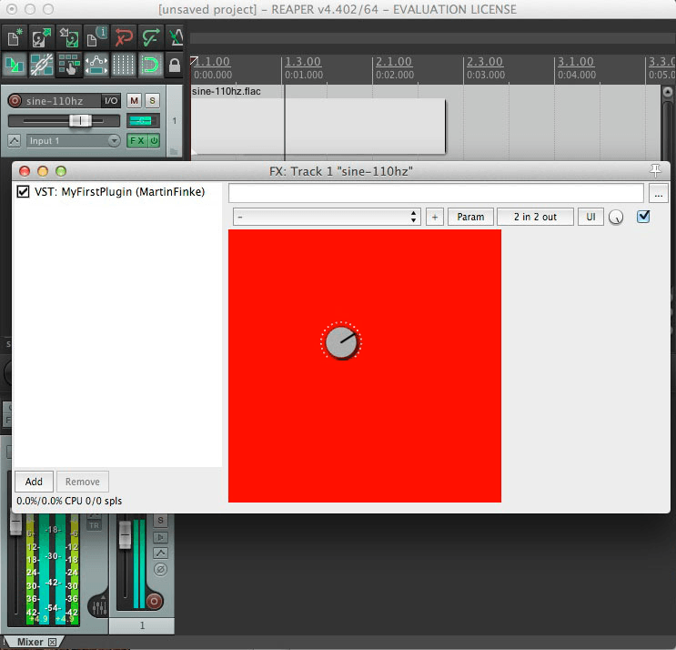
Task: Click timeline marker at 1.3.00
Action: [303, 62]
